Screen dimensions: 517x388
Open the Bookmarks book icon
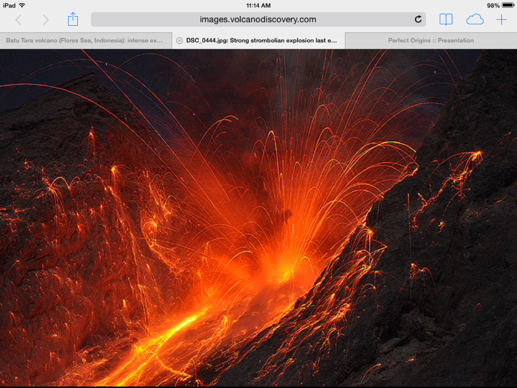coord(446,19)
